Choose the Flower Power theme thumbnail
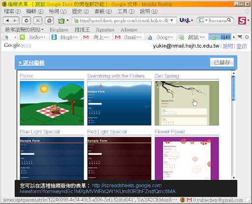 tap(187, 158)
